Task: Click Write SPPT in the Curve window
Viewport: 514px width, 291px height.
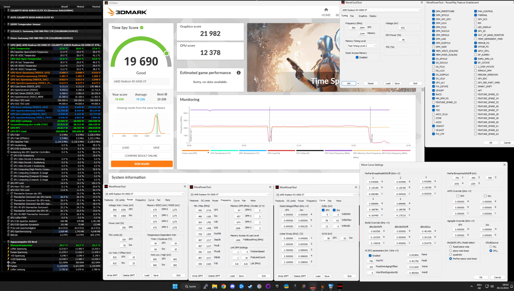Action: 283,276
